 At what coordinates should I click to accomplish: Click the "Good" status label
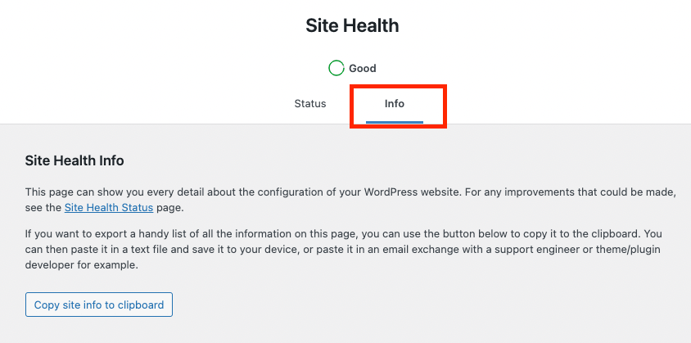[363, 69]
